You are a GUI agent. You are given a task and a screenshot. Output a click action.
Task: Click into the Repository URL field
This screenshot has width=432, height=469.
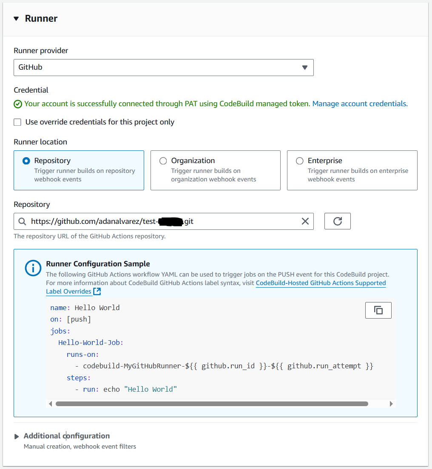point(163,221)
